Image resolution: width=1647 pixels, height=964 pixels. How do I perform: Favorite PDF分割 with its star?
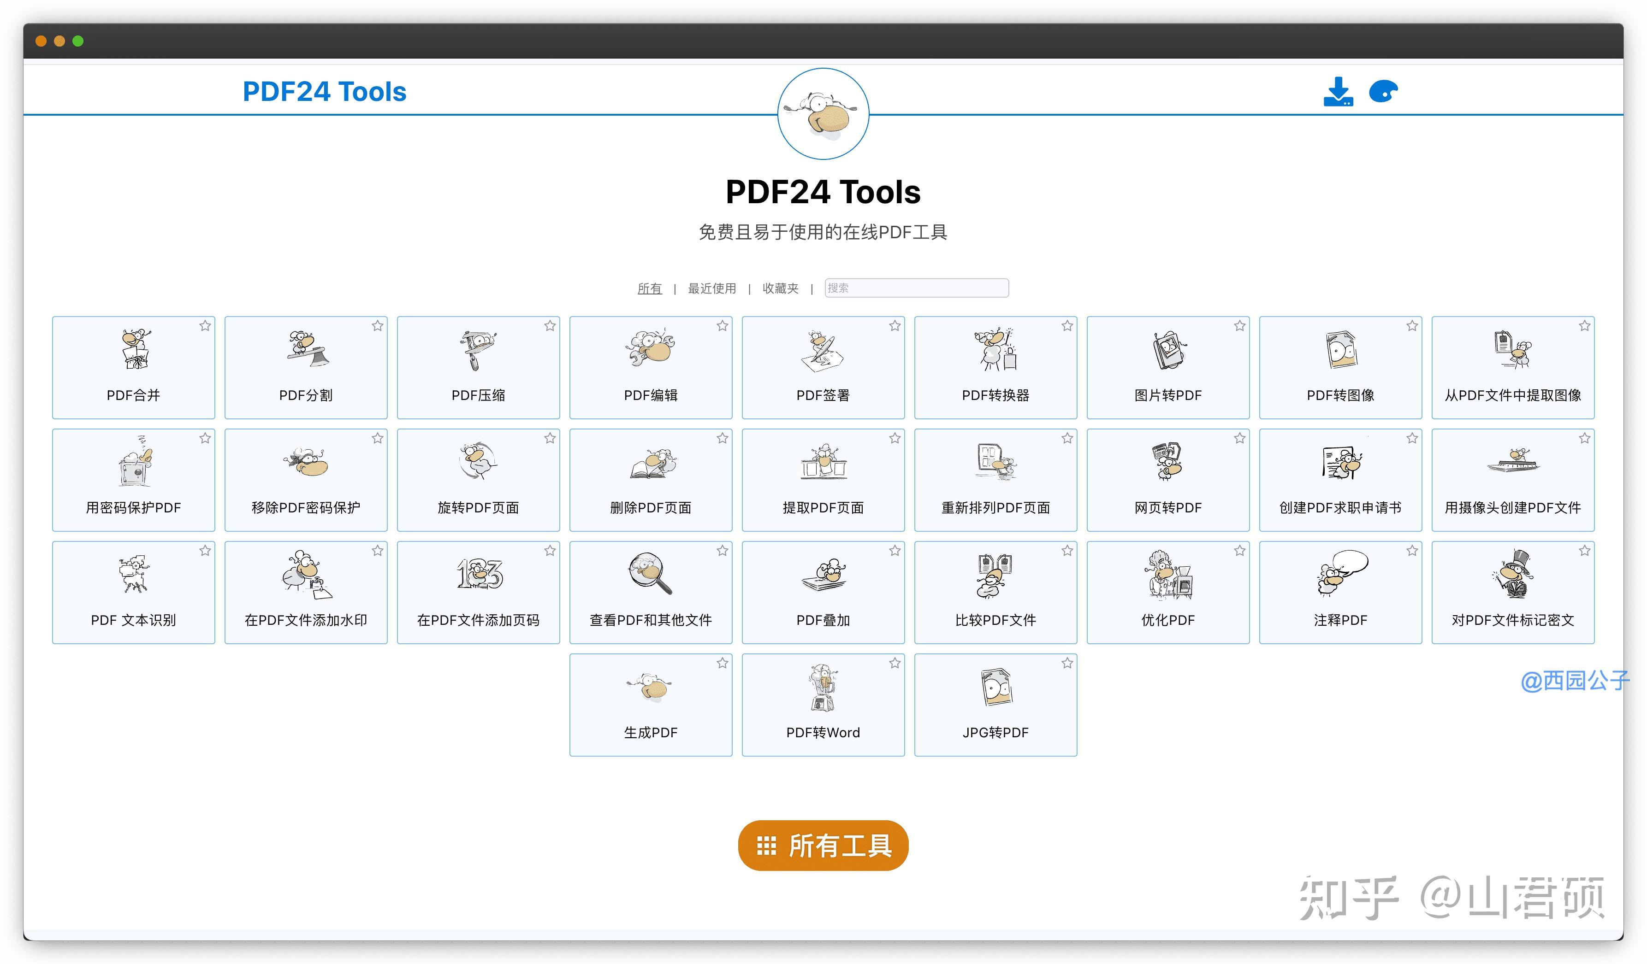coord(378,325)
